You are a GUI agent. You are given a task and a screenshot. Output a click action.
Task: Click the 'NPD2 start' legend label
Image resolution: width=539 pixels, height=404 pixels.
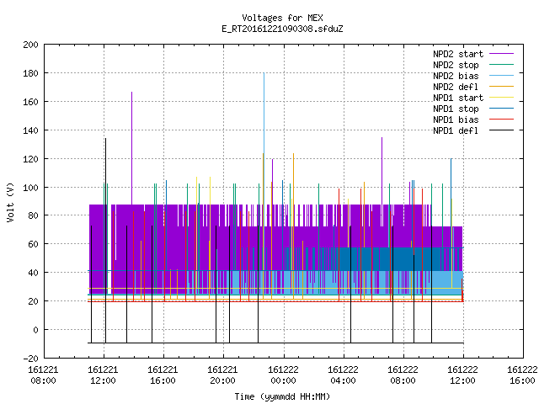[458, 54]
